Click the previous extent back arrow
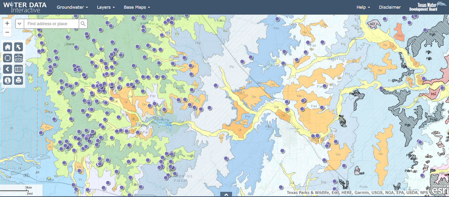This screenshot has width=449, height=197. click(8, 69)
